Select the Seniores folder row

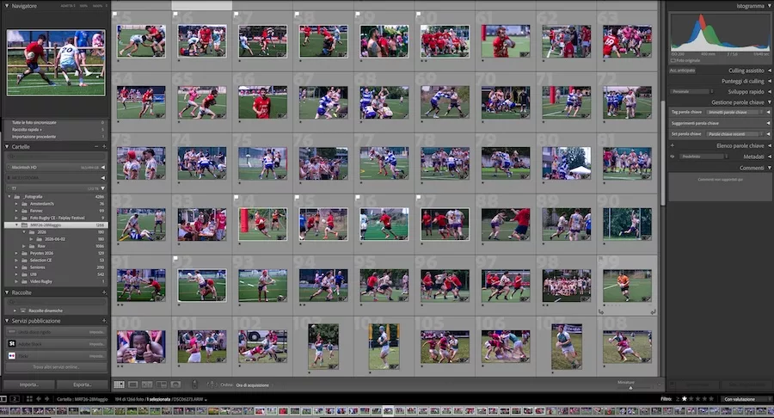click(x=56, y=267)
